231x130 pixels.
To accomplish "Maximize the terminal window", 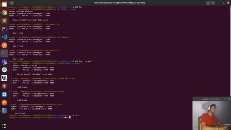I will pyautogui.click(x=223, y=3).
